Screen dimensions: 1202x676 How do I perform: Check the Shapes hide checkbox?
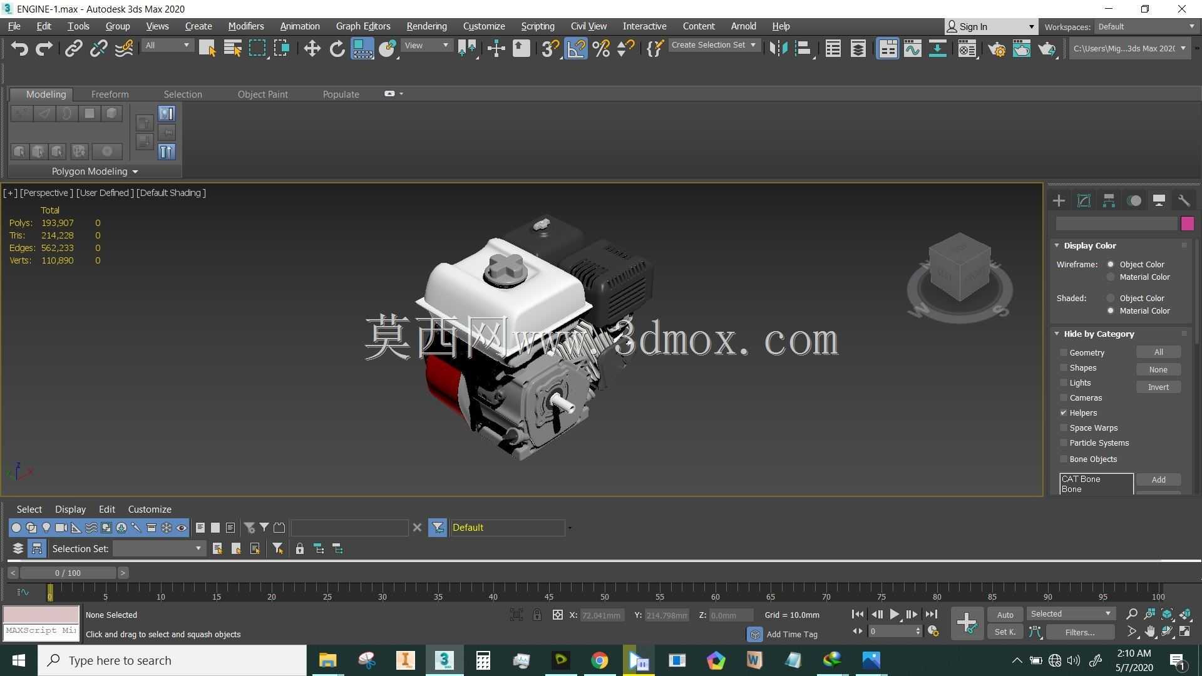click(1063, 367)
